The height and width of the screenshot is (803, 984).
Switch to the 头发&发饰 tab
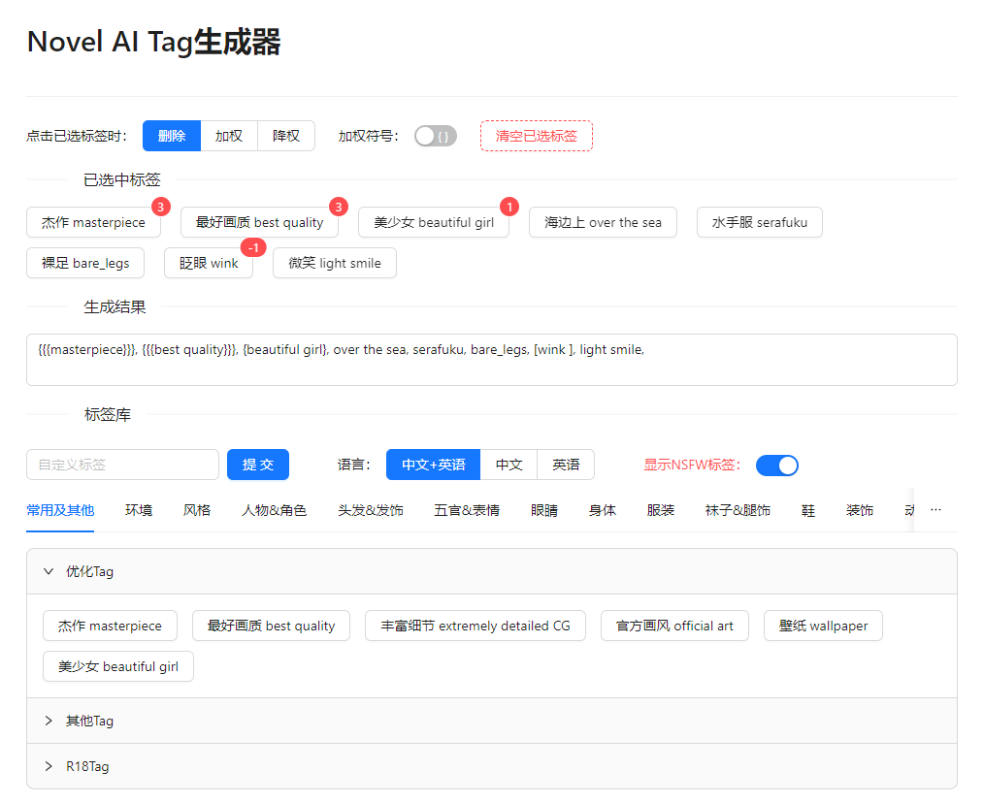(x=371, y=511)
